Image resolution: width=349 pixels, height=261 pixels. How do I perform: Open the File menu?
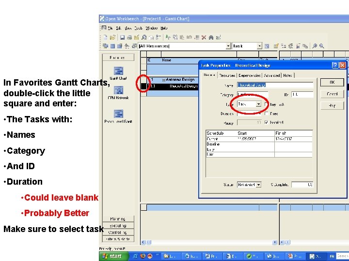point(110,28)
